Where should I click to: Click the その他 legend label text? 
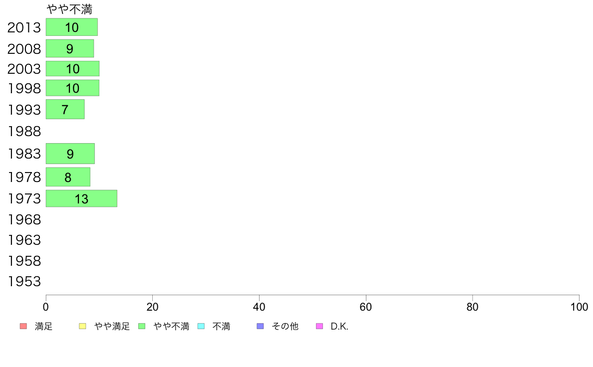(285, 326)
